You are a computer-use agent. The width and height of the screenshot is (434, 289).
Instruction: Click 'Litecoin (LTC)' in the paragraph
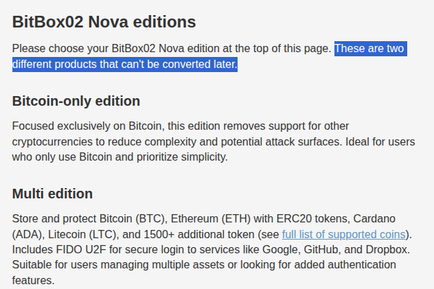[82, 235]
